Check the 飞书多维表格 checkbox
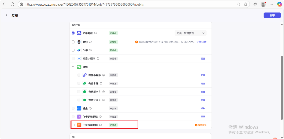Viewport: 284px width, 139px height. click(73, 117)
